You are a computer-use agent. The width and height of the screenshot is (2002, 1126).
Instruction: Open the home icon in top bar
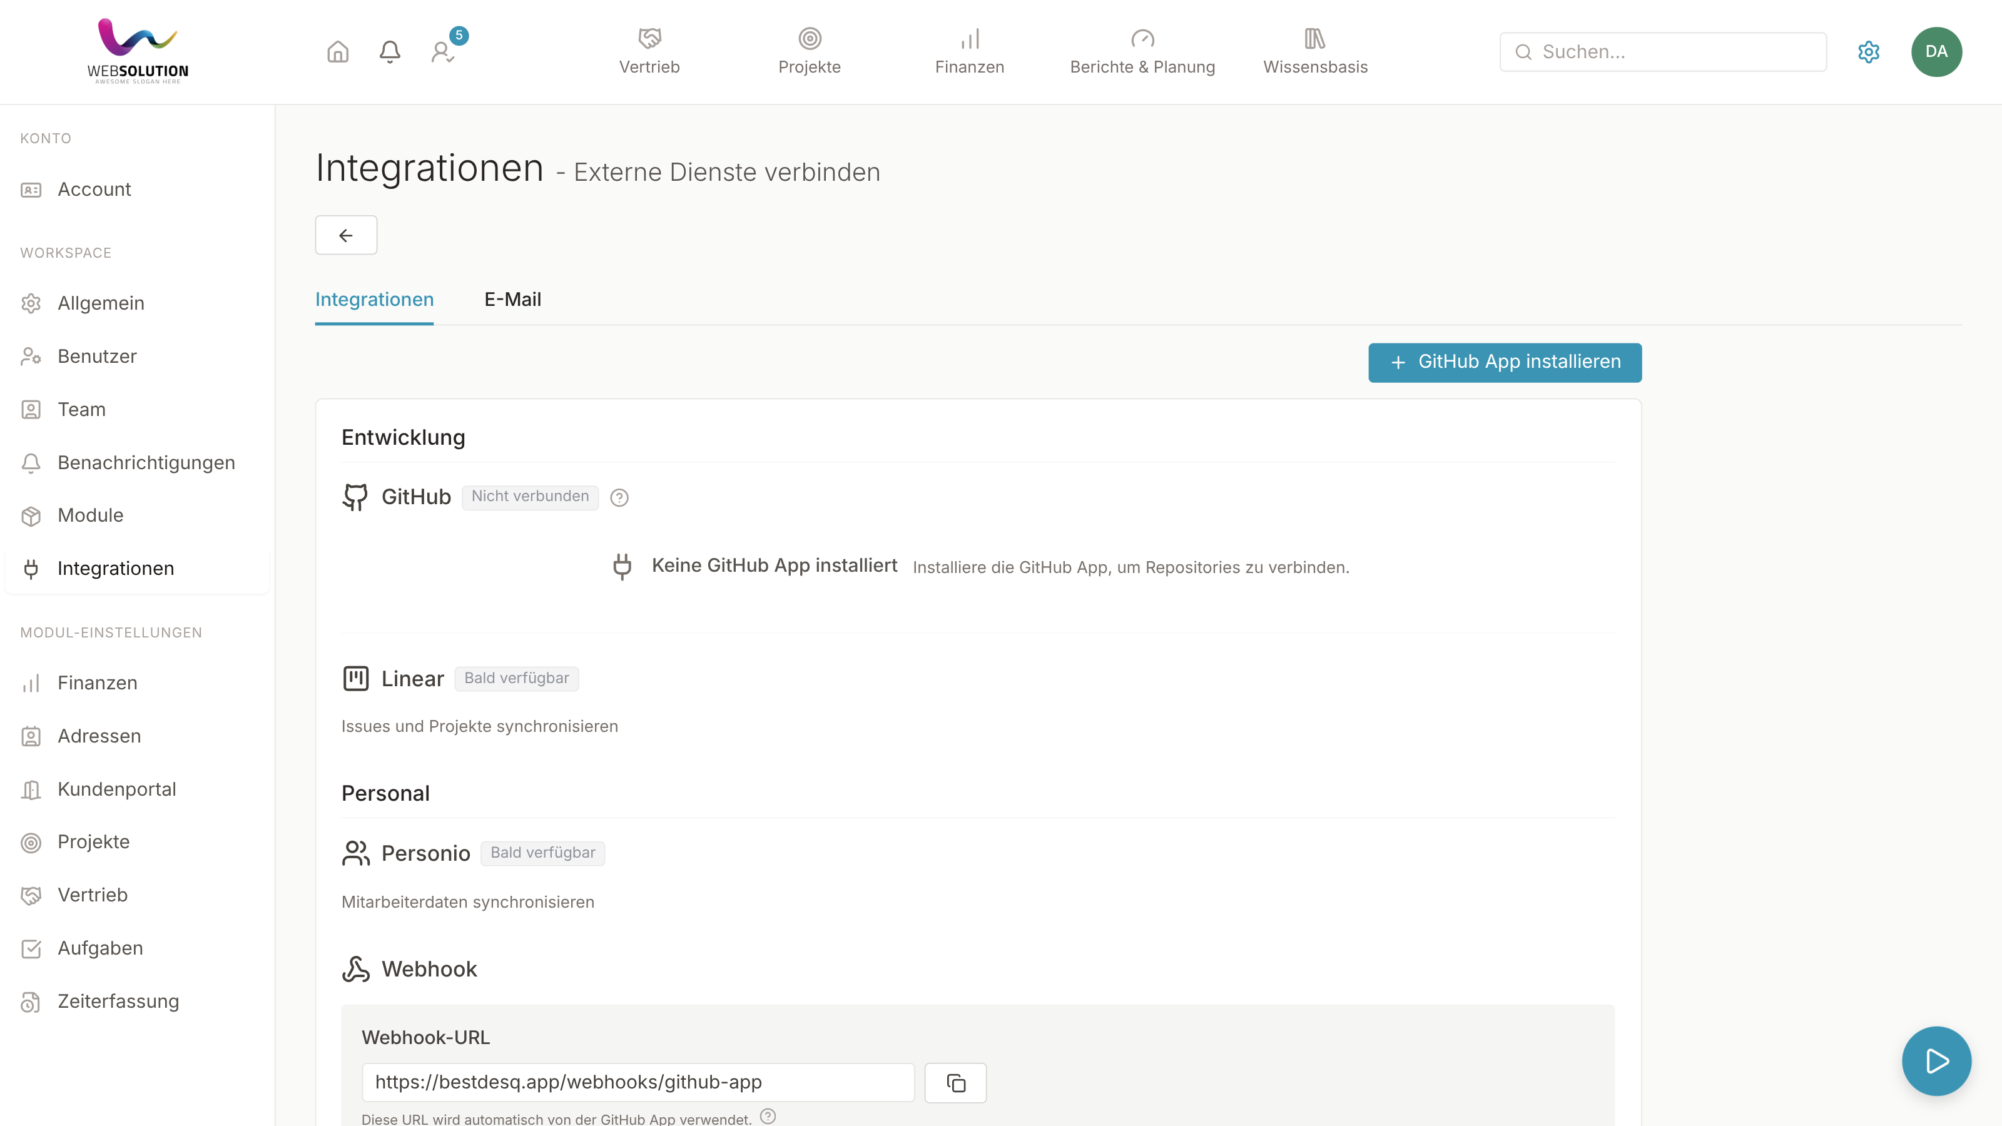337,52
